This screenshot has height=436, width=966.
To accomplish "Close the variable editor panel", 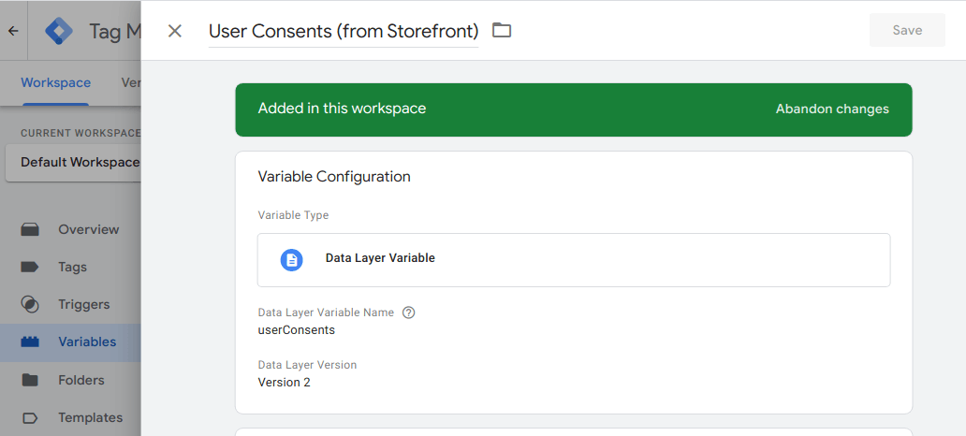I will pos(175,31).
